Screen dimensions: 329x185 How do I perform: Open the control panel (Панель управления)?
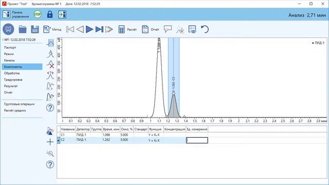click(15, 14)
